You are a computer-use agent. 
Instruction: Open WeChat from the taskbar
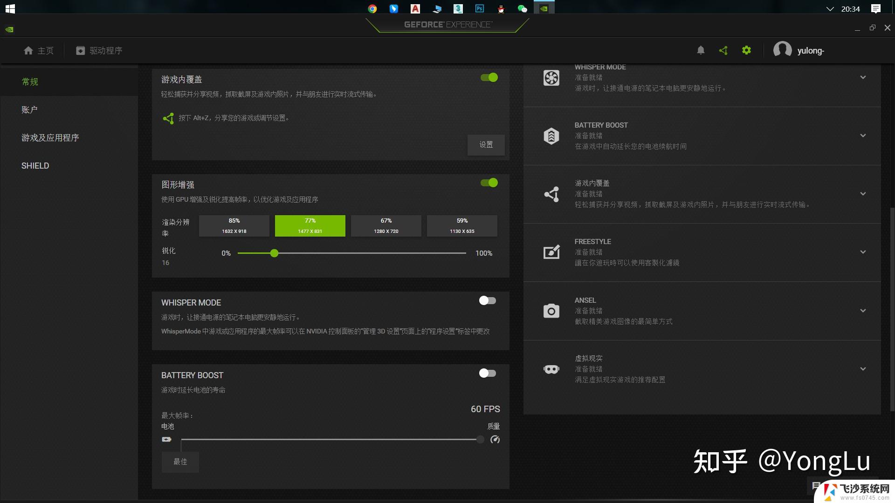click(x=522, y=8)
